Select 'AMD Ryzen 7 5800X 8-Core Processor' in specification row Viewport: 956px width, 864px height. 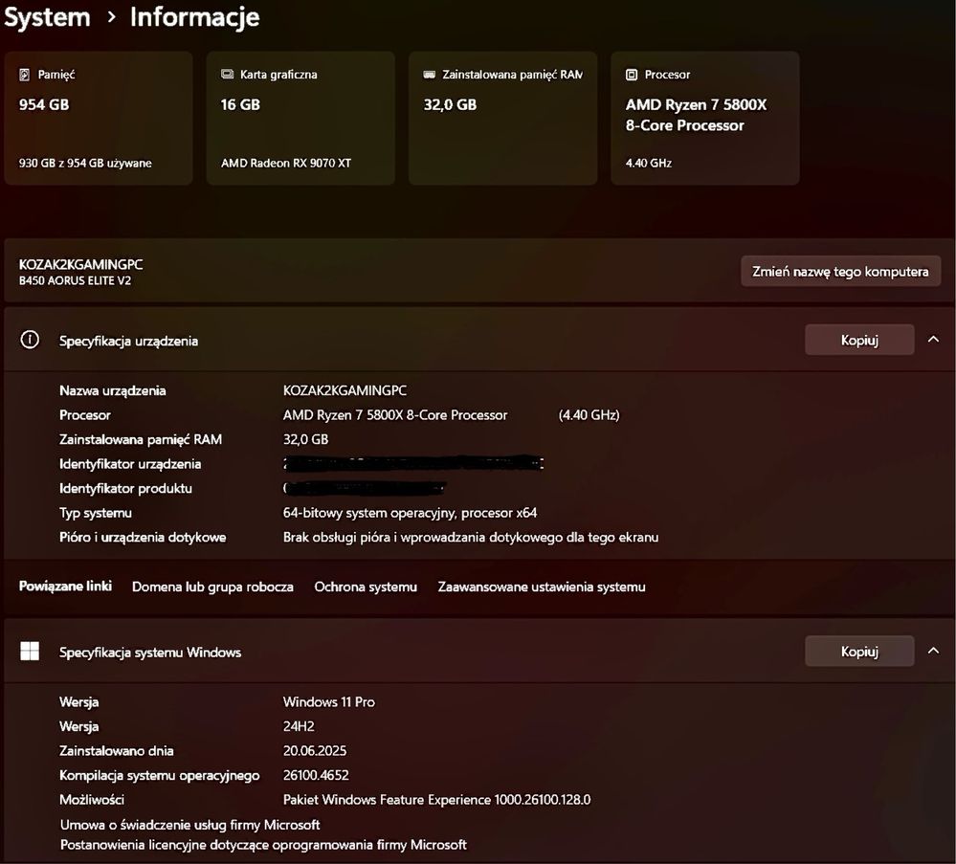pos(395,414)
